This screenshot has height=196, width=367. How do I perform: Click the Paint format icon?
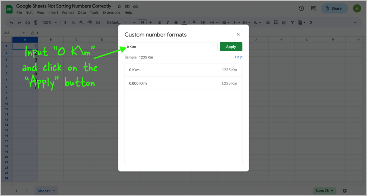click(x=35, y=23)
